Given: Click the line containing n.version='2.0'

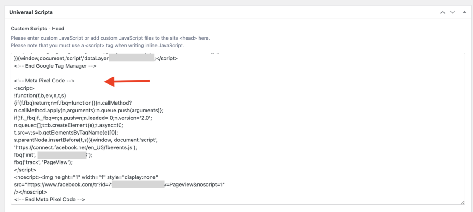Looking at the screenshot, I should click(83, 118).
